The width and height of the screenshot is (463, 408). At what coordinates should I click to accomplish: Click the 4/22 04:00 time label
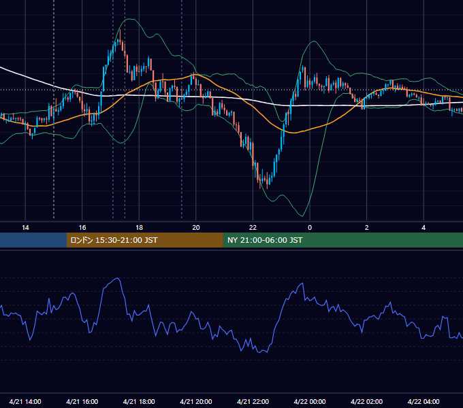(424, 401)
